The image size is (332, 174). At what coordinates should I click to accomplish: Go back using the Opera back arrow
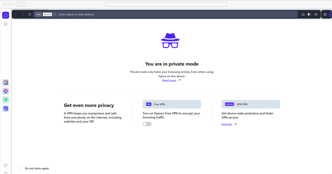pyautogui.click(x=15, y=14)
